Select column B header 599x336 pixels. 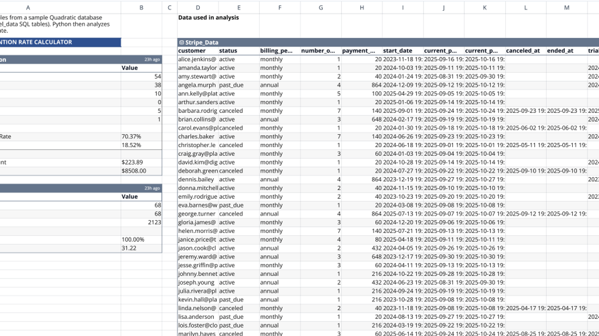coord(142,7)
